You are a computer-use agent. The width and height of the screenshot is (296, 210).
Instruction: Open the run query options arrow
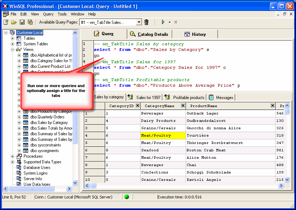169,22
